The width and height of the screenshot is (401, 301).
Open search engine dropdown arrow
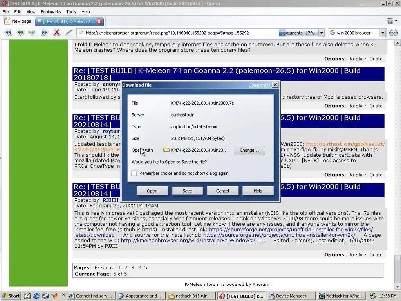382,33
